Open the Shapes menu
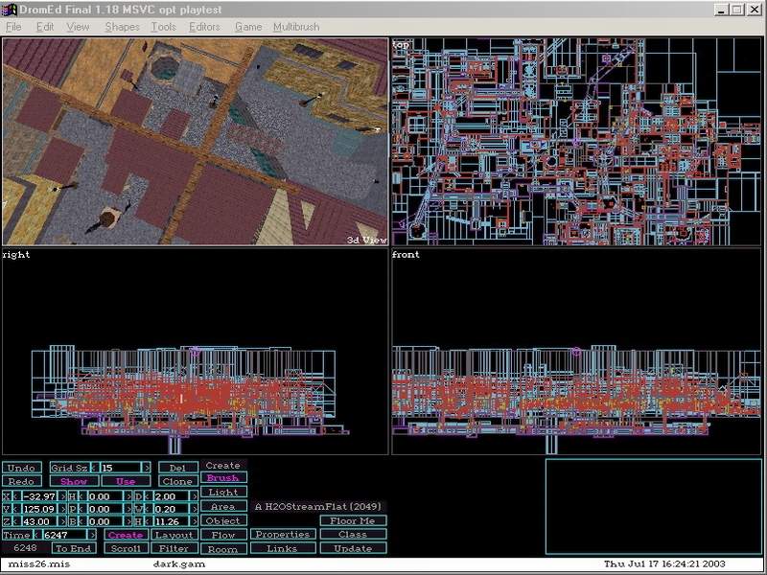The image size is (767, 575). point(123,27)
